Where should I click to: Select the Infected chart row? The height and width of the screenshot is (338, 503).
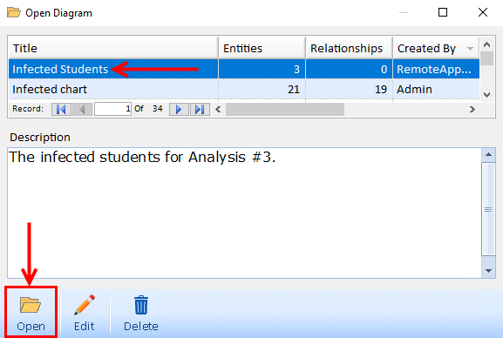[244, 89]
